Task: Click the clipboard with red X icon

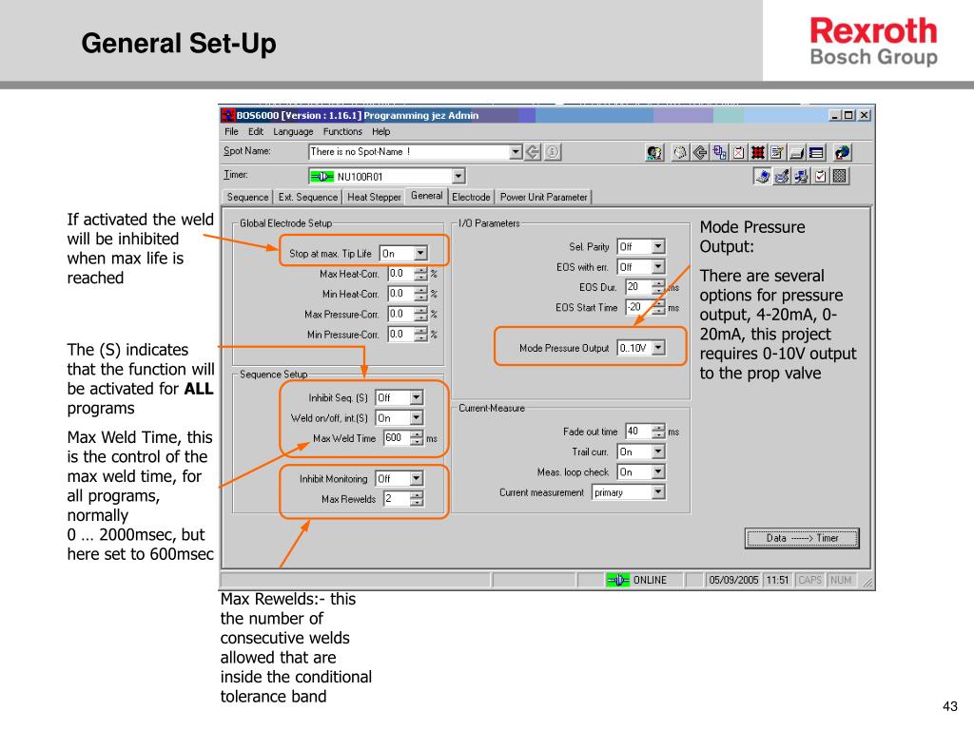Action: 738,152
